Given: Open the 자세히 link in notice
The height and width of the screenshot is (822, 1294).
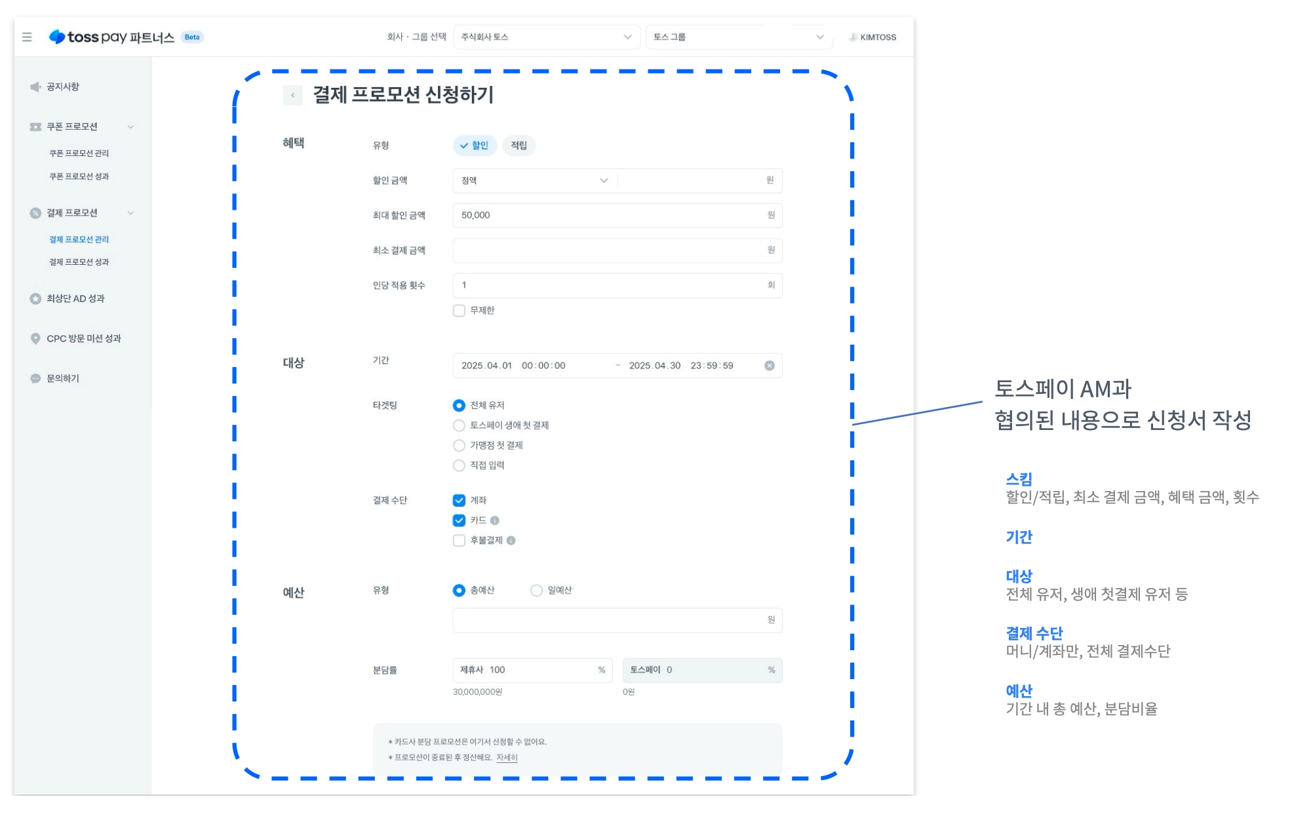Looking at the screenshot, I should [x=507, y=758].
